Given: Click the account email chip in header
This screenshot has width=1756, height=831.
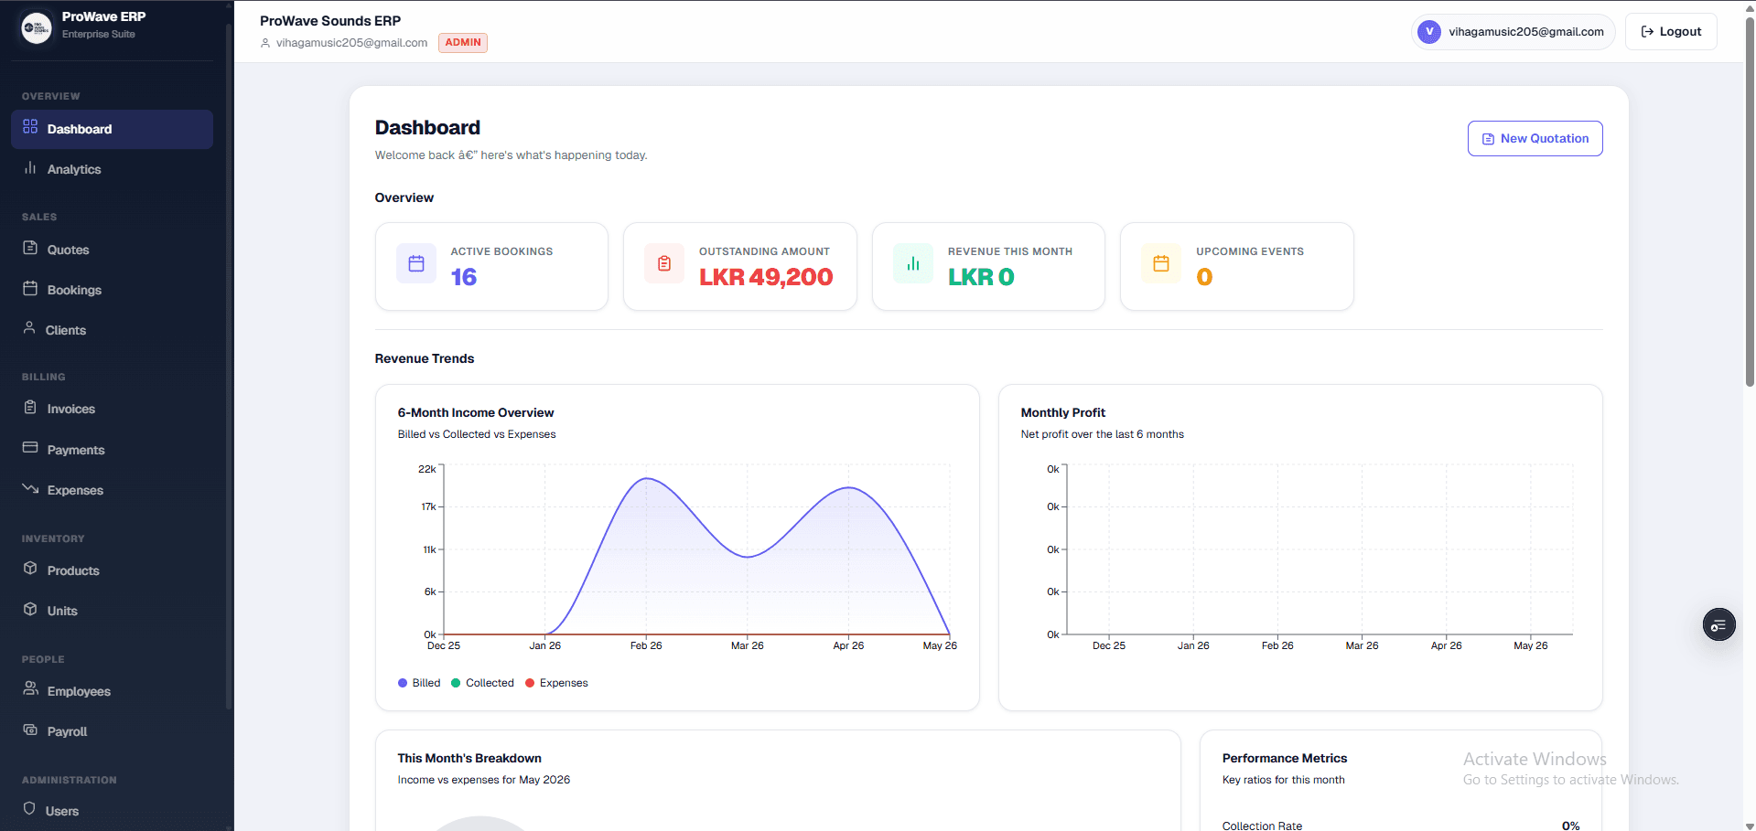Looking at the screenshot, I should tap(1513, 32).
